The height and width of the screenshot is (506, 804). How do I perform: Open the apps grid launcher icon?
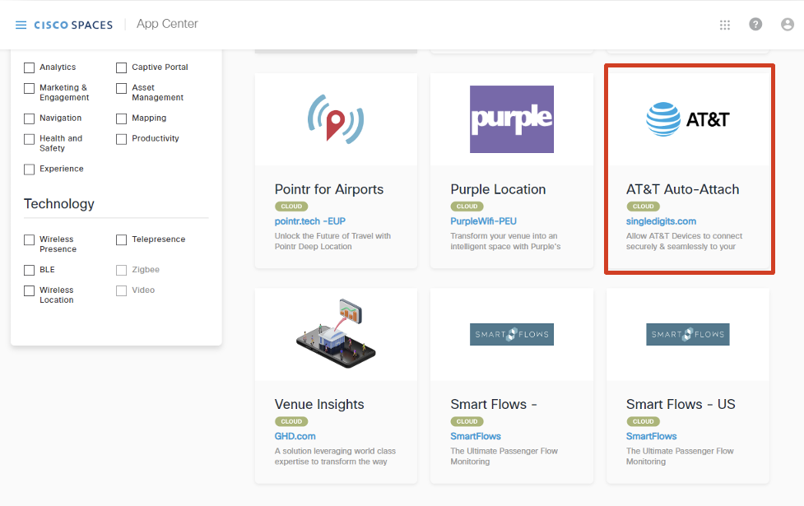724,25
